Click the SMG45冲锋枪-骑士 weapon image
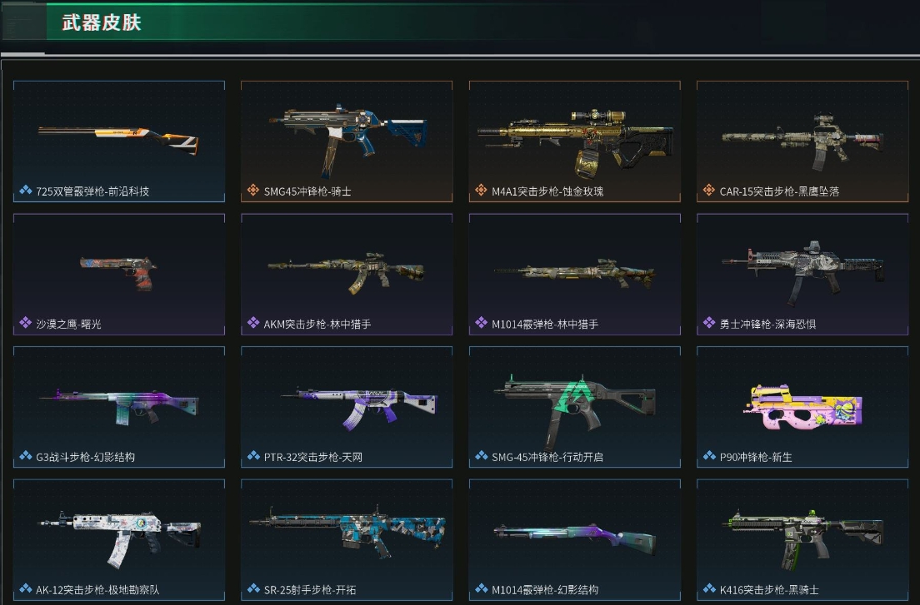Image resolution: width=920 pixels, height=605 pixels. point(348,139)
